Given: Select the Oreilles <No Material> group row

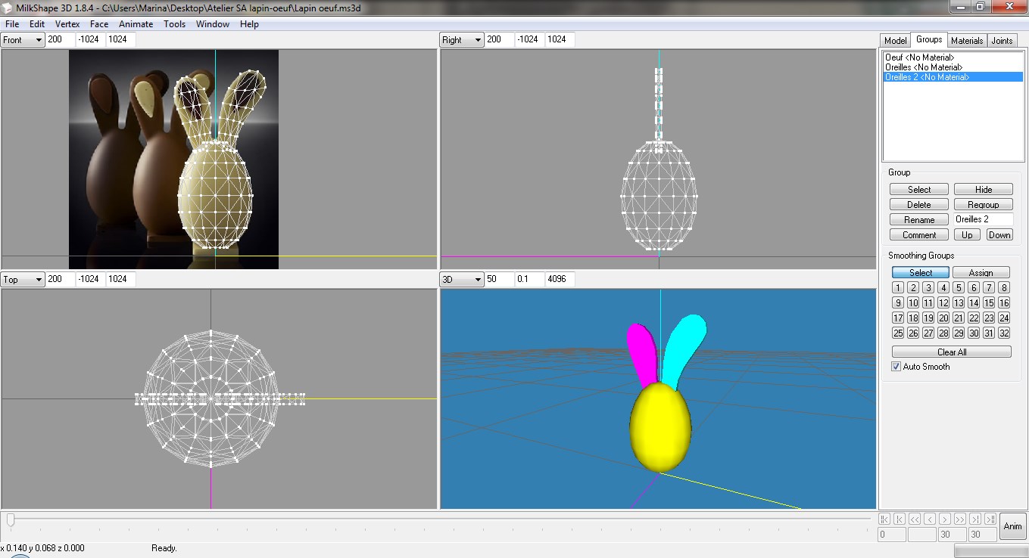Looking at the screenshot, I should coord(953,67).
